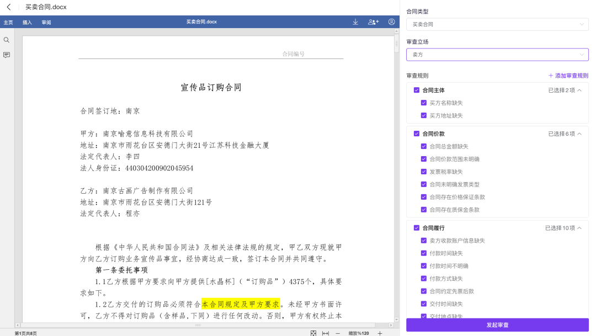
Task: Click the fit-to-page icon in status bar
Action: pos(313,333)
